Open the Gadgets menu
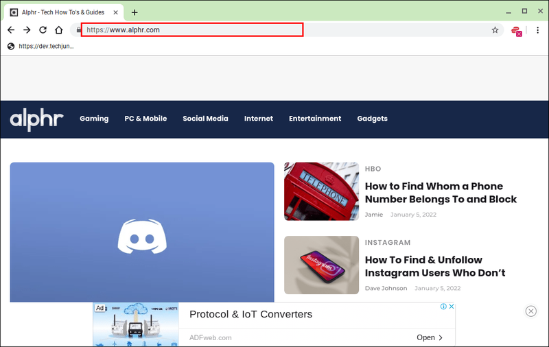 pos(372,119)
